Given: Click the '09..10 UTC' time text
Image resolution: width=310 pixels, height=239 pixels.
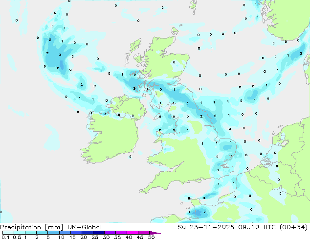Looking at the screenshot, I should click(257, 227).
